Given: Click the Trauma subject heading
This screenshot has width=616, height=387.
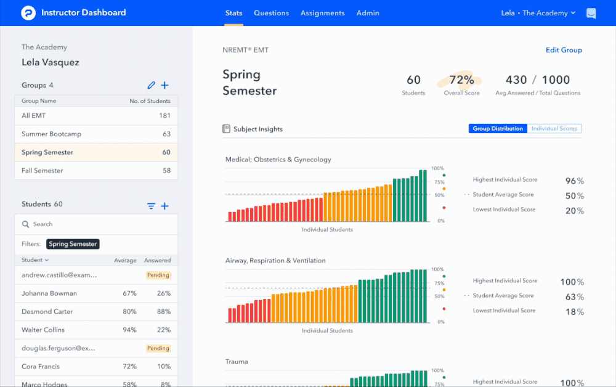Looking at the screenshot, I should click(x=237, y=362).
